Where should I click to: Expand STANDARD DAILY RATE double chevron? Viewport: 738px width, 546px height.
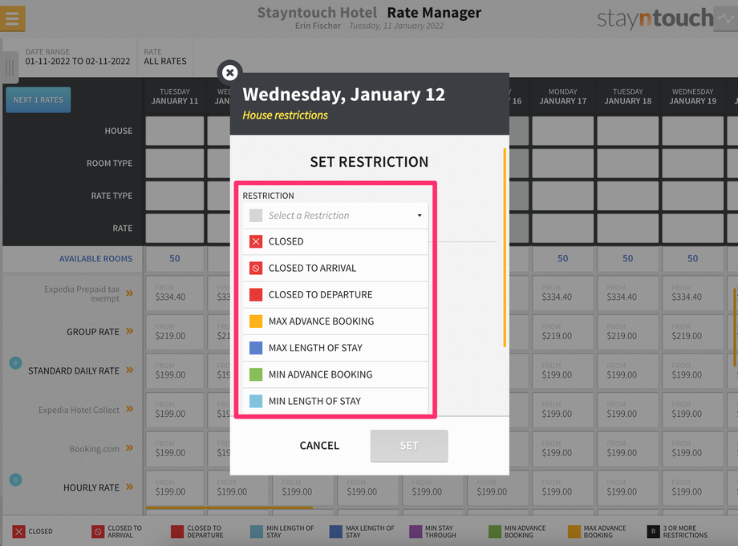(129, 370)
